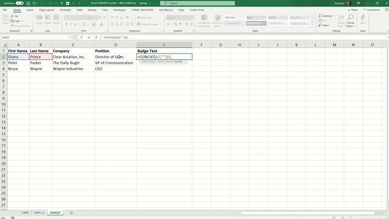Switch to the View tab

click(x=105, y=10)
